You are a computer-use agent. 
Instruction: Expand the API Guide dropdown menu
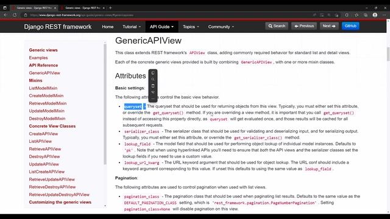(161, 27)
